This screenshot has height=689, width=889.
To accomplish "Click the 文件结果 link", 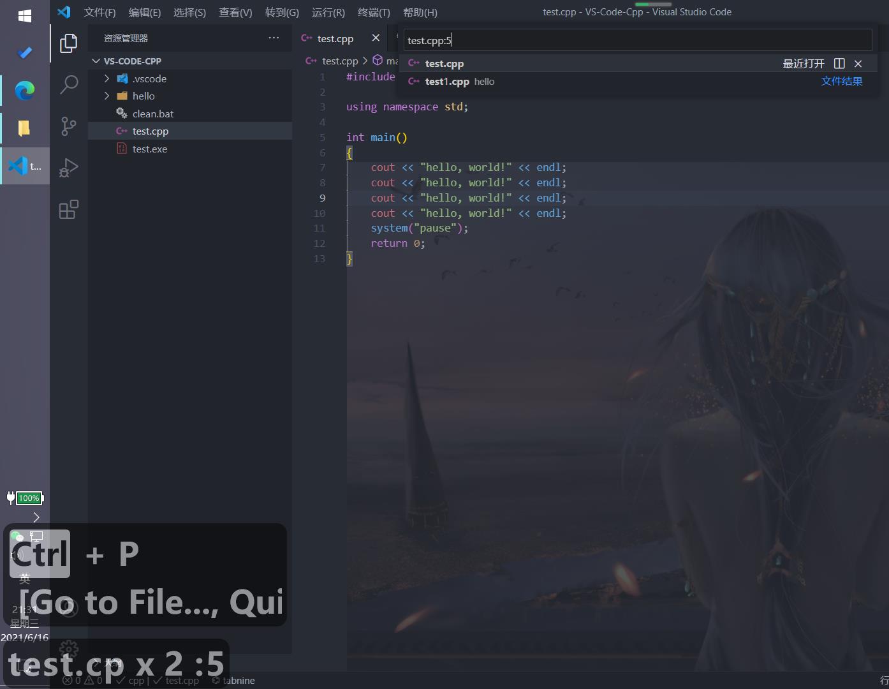I will pos(842,81).
